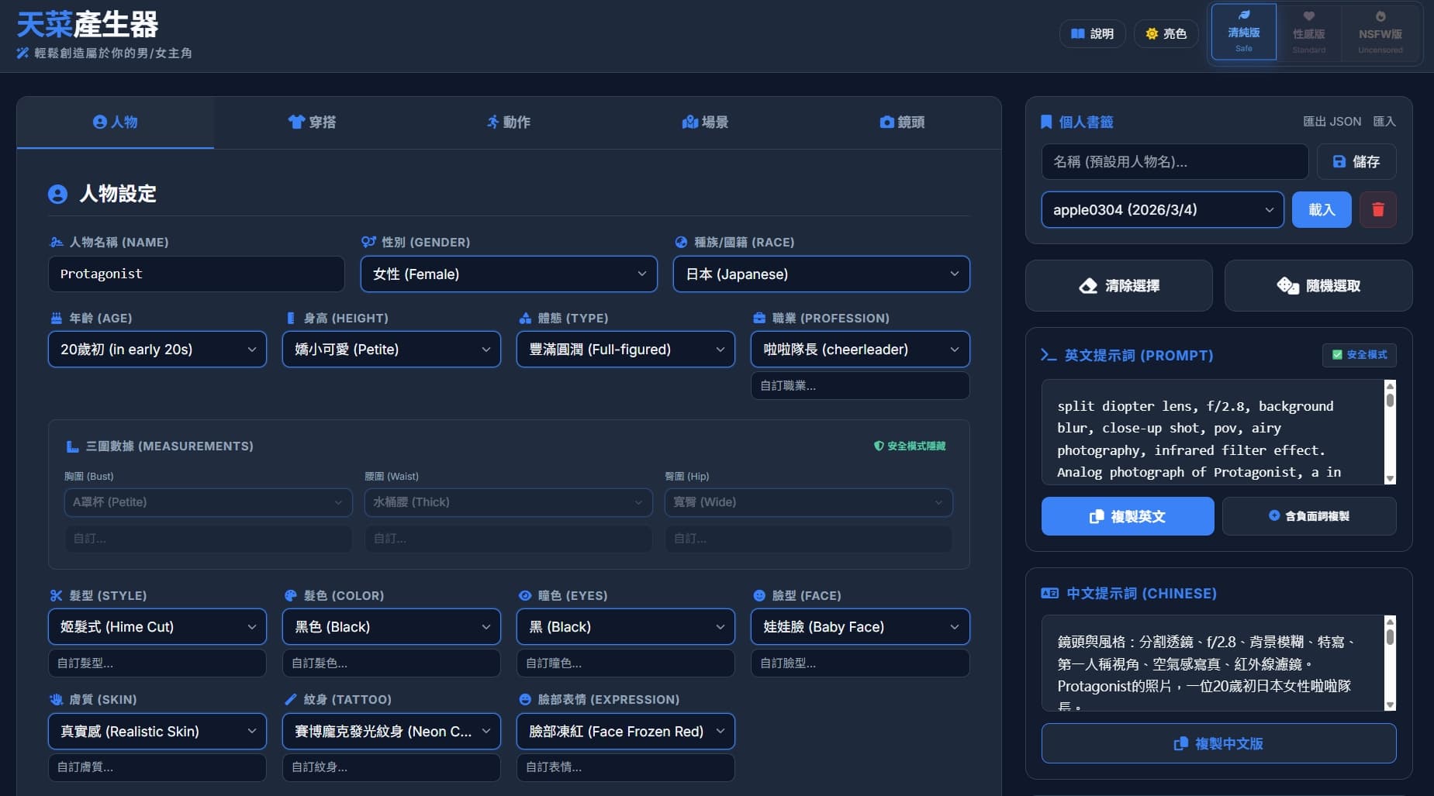Click the 說明 book help icon
Screen dimensions: 1434x796
click(1077, 34)
